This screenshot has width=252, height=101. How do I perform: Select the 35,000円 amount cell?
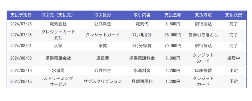tap(173, 35)
